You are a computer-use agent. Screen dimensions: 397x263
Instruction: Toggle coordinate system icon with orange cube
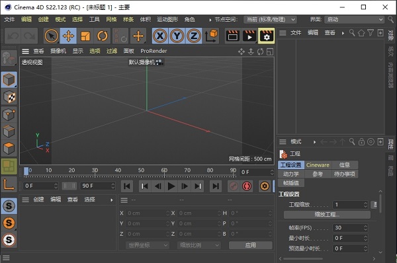[x=212, y=36]
